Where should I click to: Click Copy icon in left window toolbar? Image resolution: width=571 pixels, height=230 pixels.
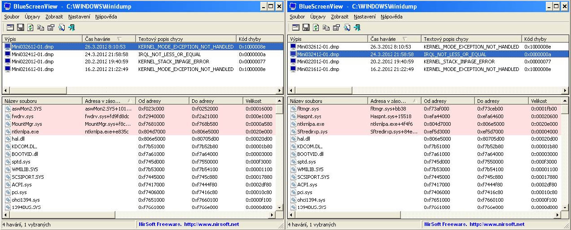[x=40, y=27]
